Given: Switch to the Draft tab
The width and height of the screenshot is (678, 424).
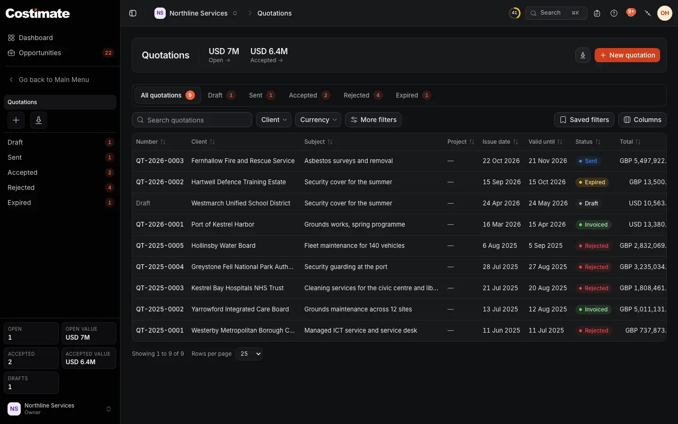Looking at the screenshot, I should point(222,95).
